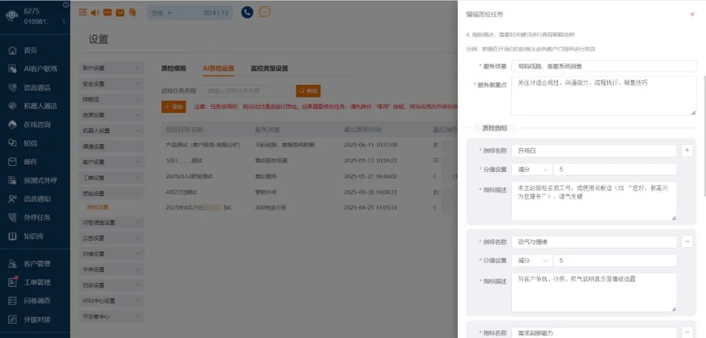Screen dimensions: 706x338
Task: Click 指标名称 field containing 语气与情绪
Action: [594, 242]
